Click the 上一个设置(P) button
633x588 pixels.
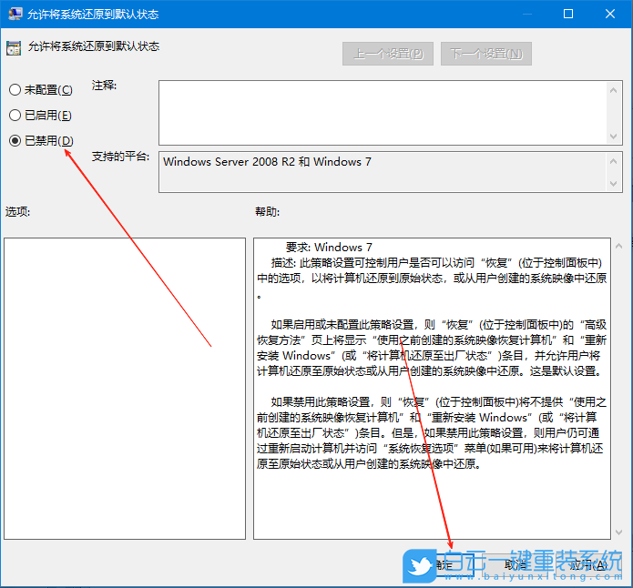pyautogui.click(x=388, y=54)
